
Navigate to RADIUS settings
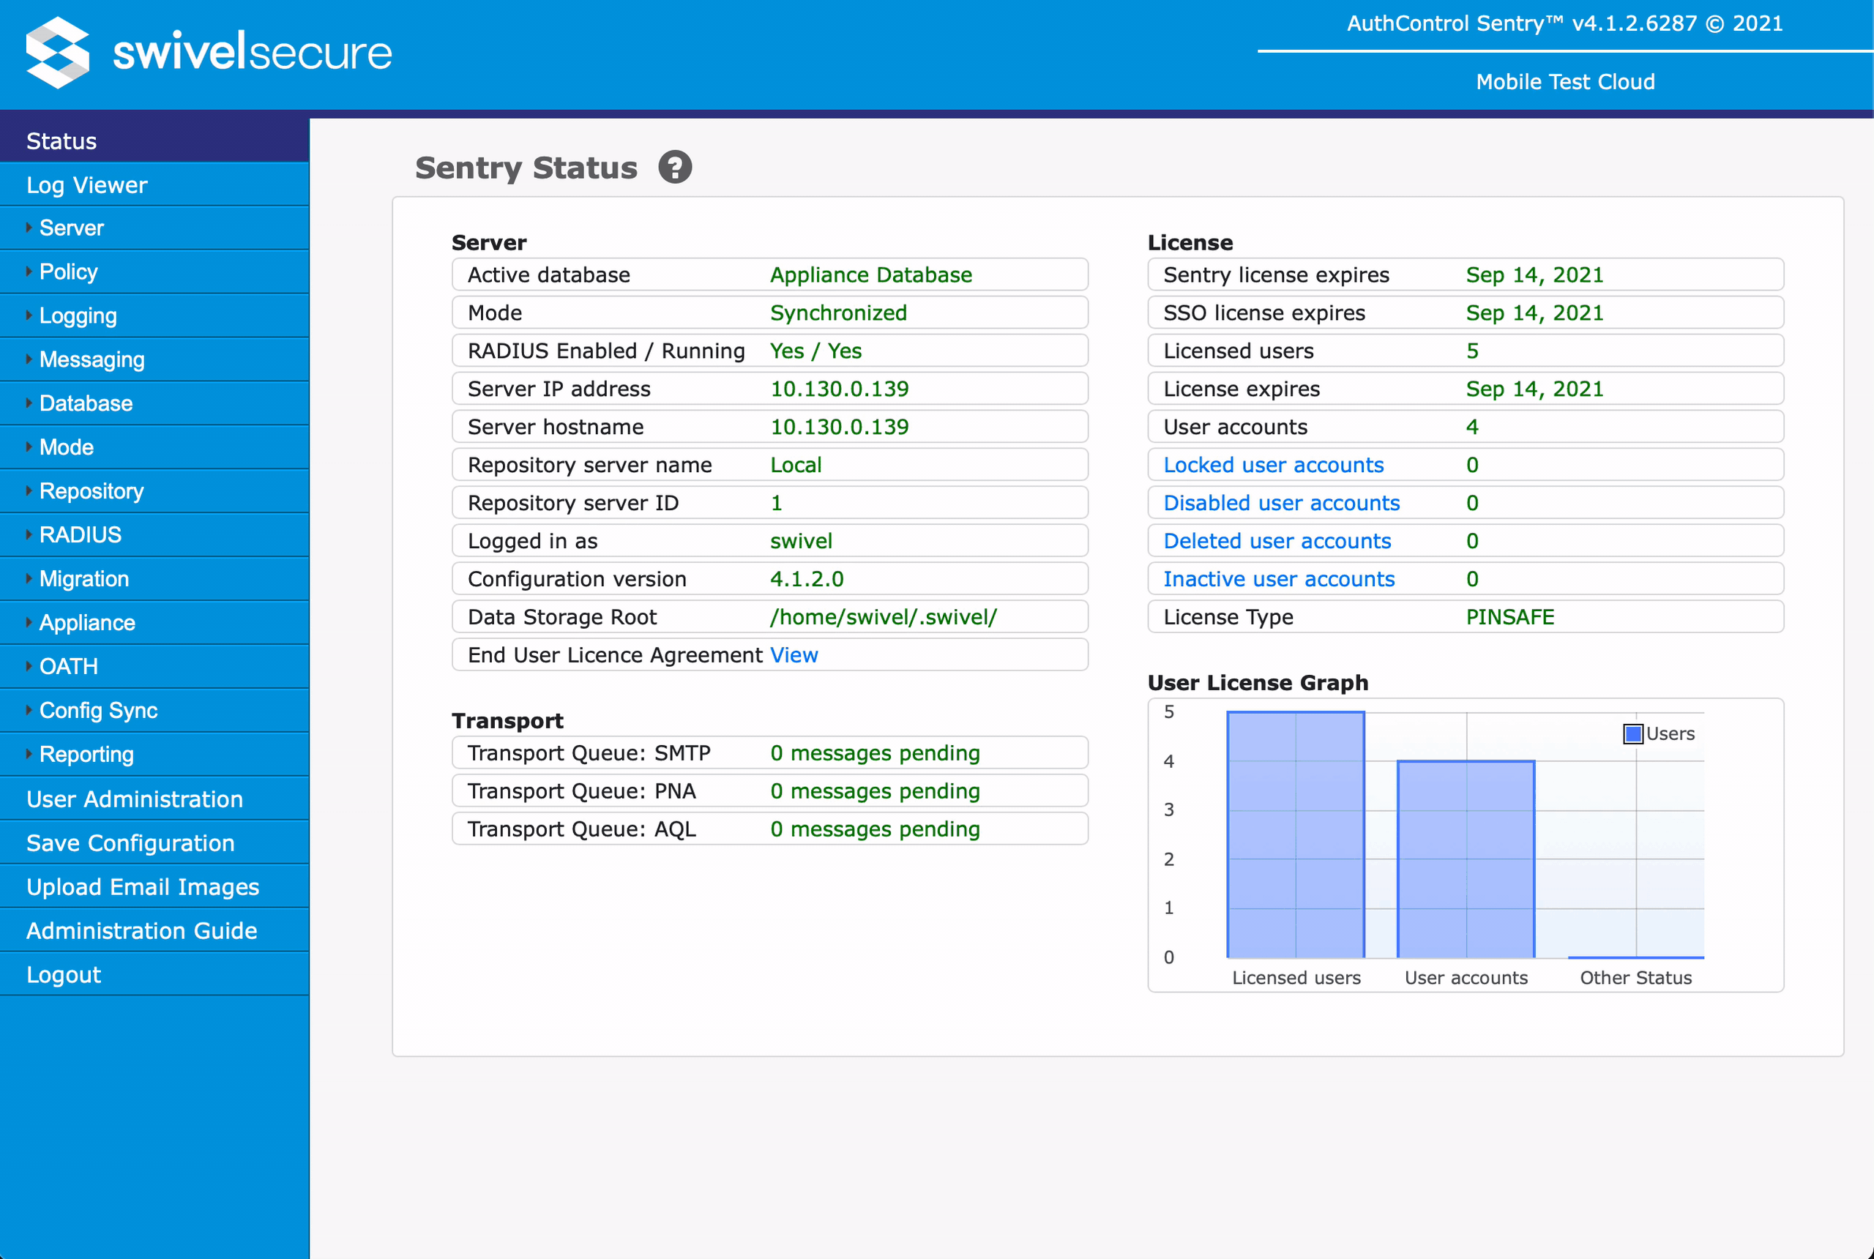[80, 534]
